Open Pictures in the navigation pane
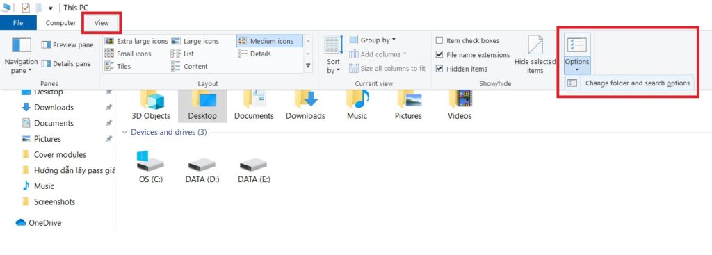The width and height of the screenshot is (712, 255). click(41, 139)
